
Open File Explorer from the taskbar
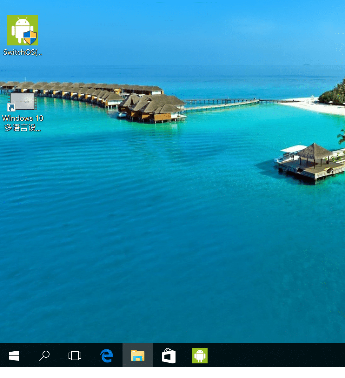[137, 355]
